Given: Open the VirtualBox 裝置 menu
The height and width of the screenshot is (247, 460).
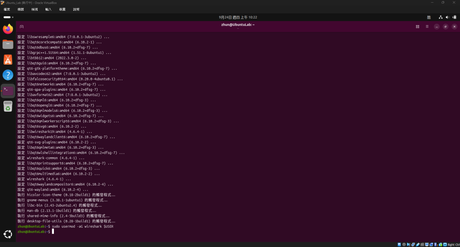Looking at the screenshot, I should 62,9.
